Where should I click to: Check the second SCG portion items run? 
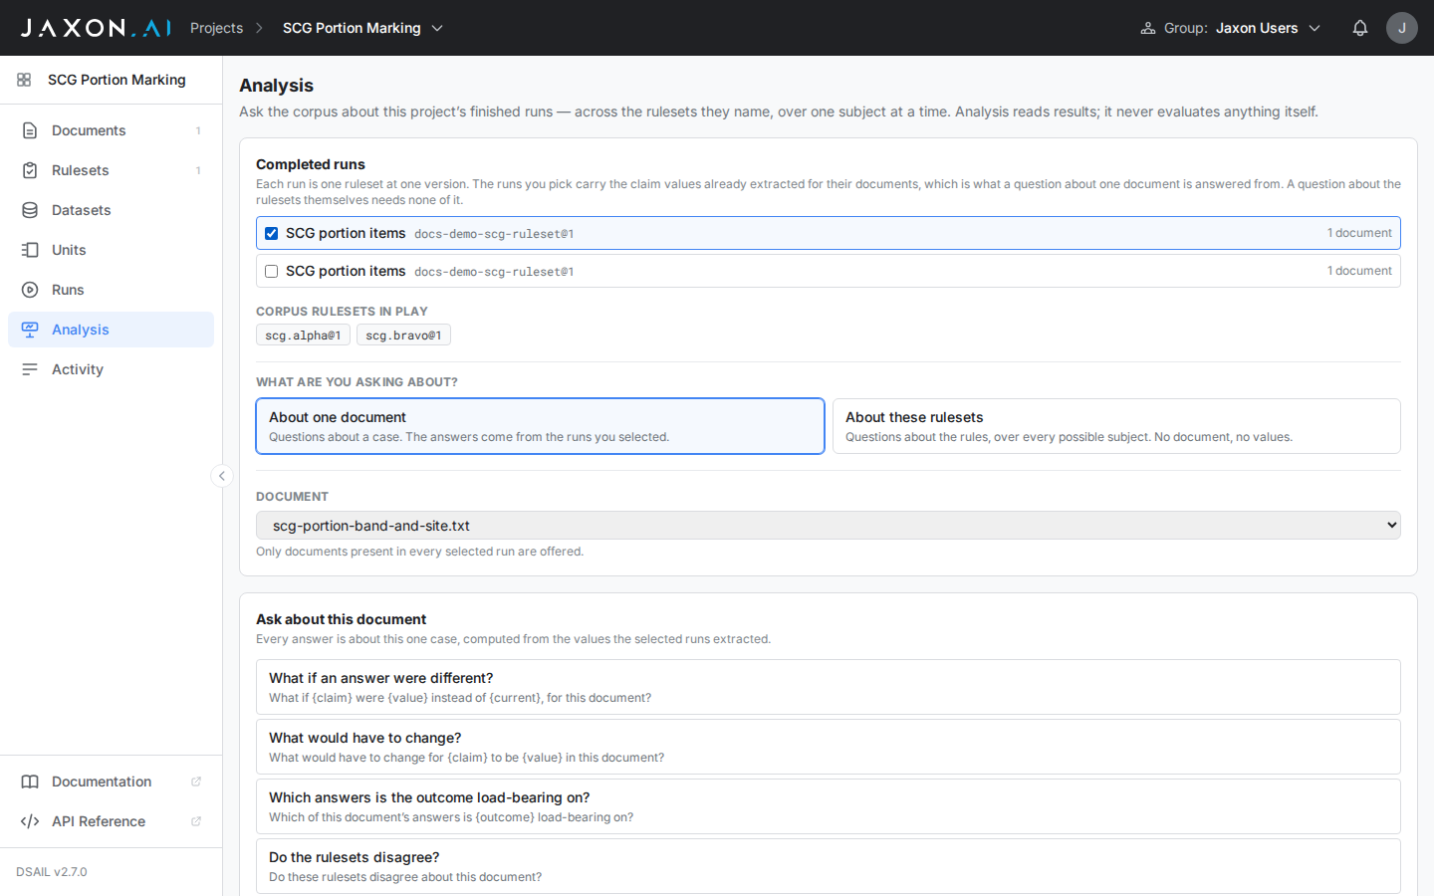tap(272, 271)
